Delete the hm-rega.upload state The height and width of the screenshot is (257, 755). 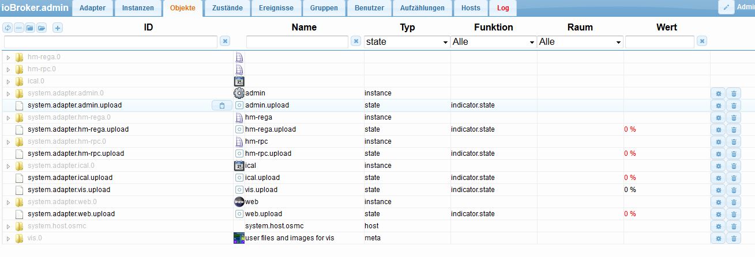[x=734, y=129]
